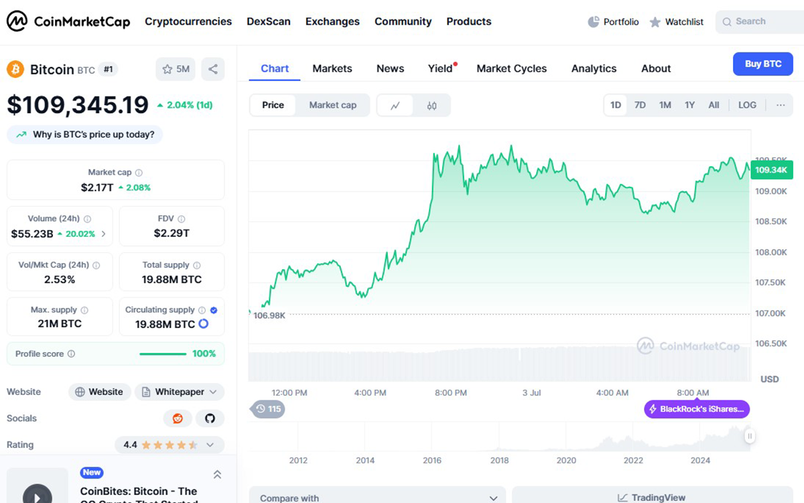Image resolution: width=804 pixels, height=503 pixels.
Task: Click the CoinMarketCap logo
Action: tap(68, 21)
